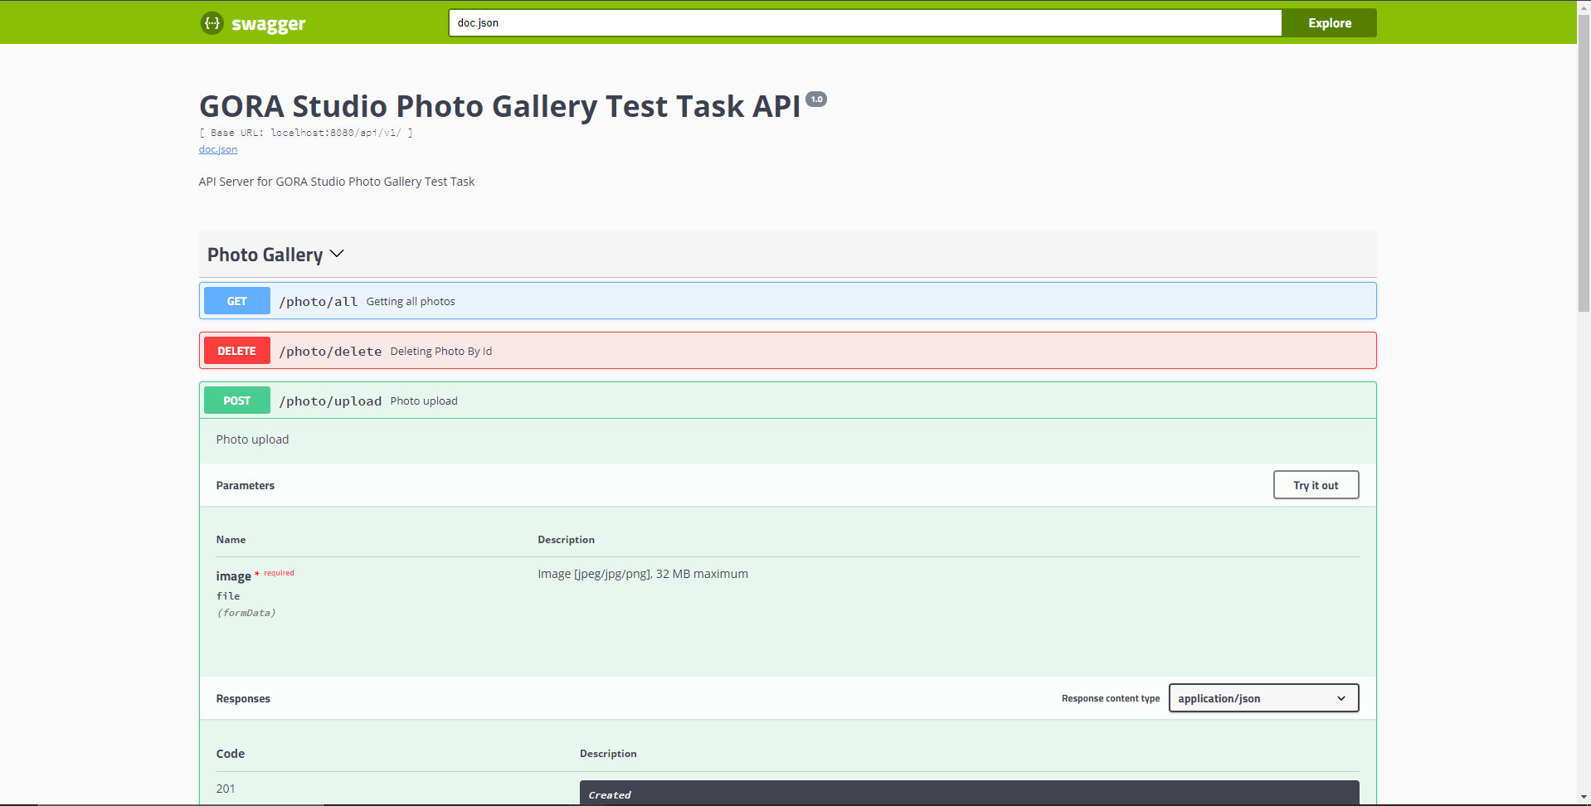The height and width of the screenshot is (806, 1591).
Task: Open the doc.json link under the title
Action: point(218,149)
